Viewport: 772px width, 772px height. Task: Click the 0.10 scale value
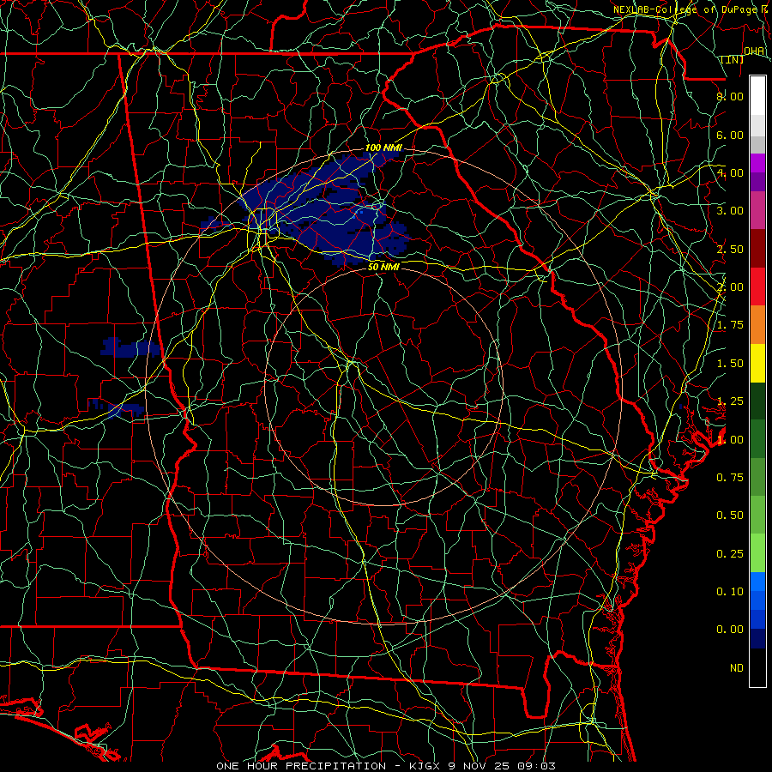pyautogui.click(x=730, y=592)
